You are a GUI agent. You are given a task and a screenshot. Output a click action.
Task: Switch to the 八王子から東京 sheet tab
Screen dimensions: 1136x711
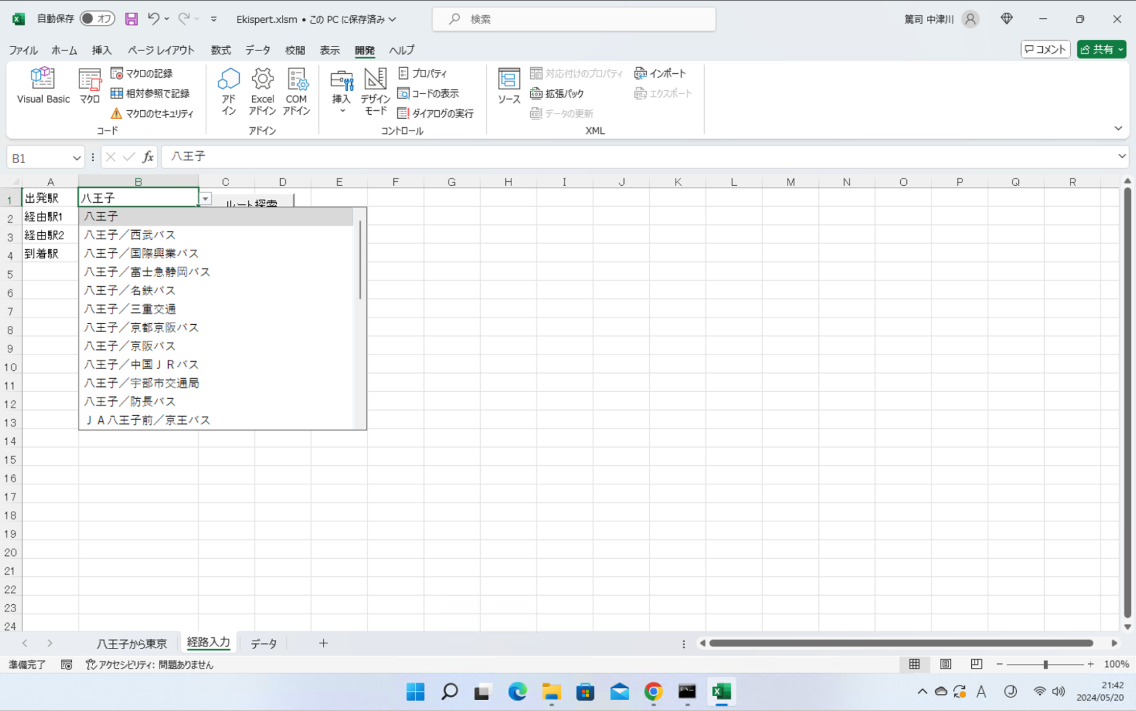(131, 643)
